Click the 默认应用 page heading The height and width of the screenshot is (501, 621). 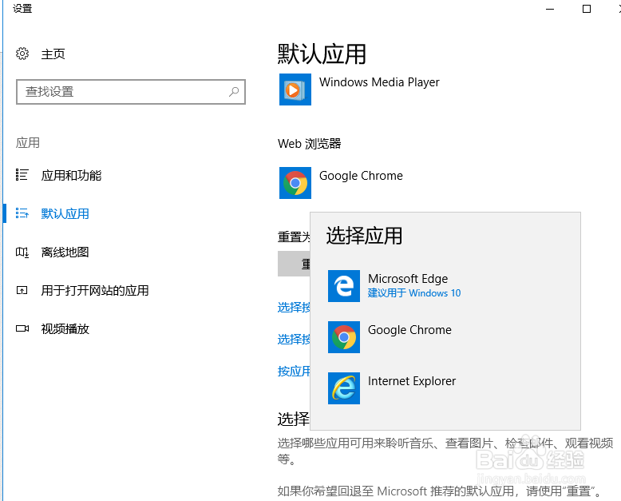pos(322,54)
